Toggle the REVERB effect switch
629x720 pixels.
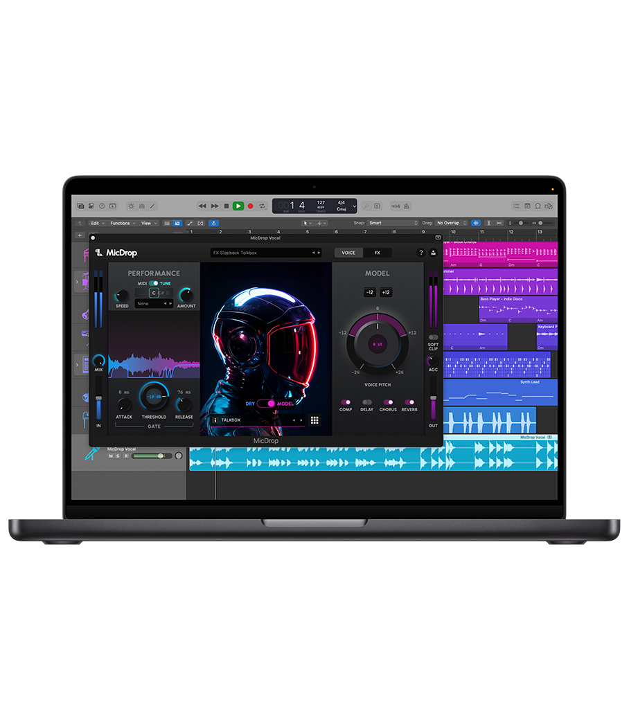point(409,402)
